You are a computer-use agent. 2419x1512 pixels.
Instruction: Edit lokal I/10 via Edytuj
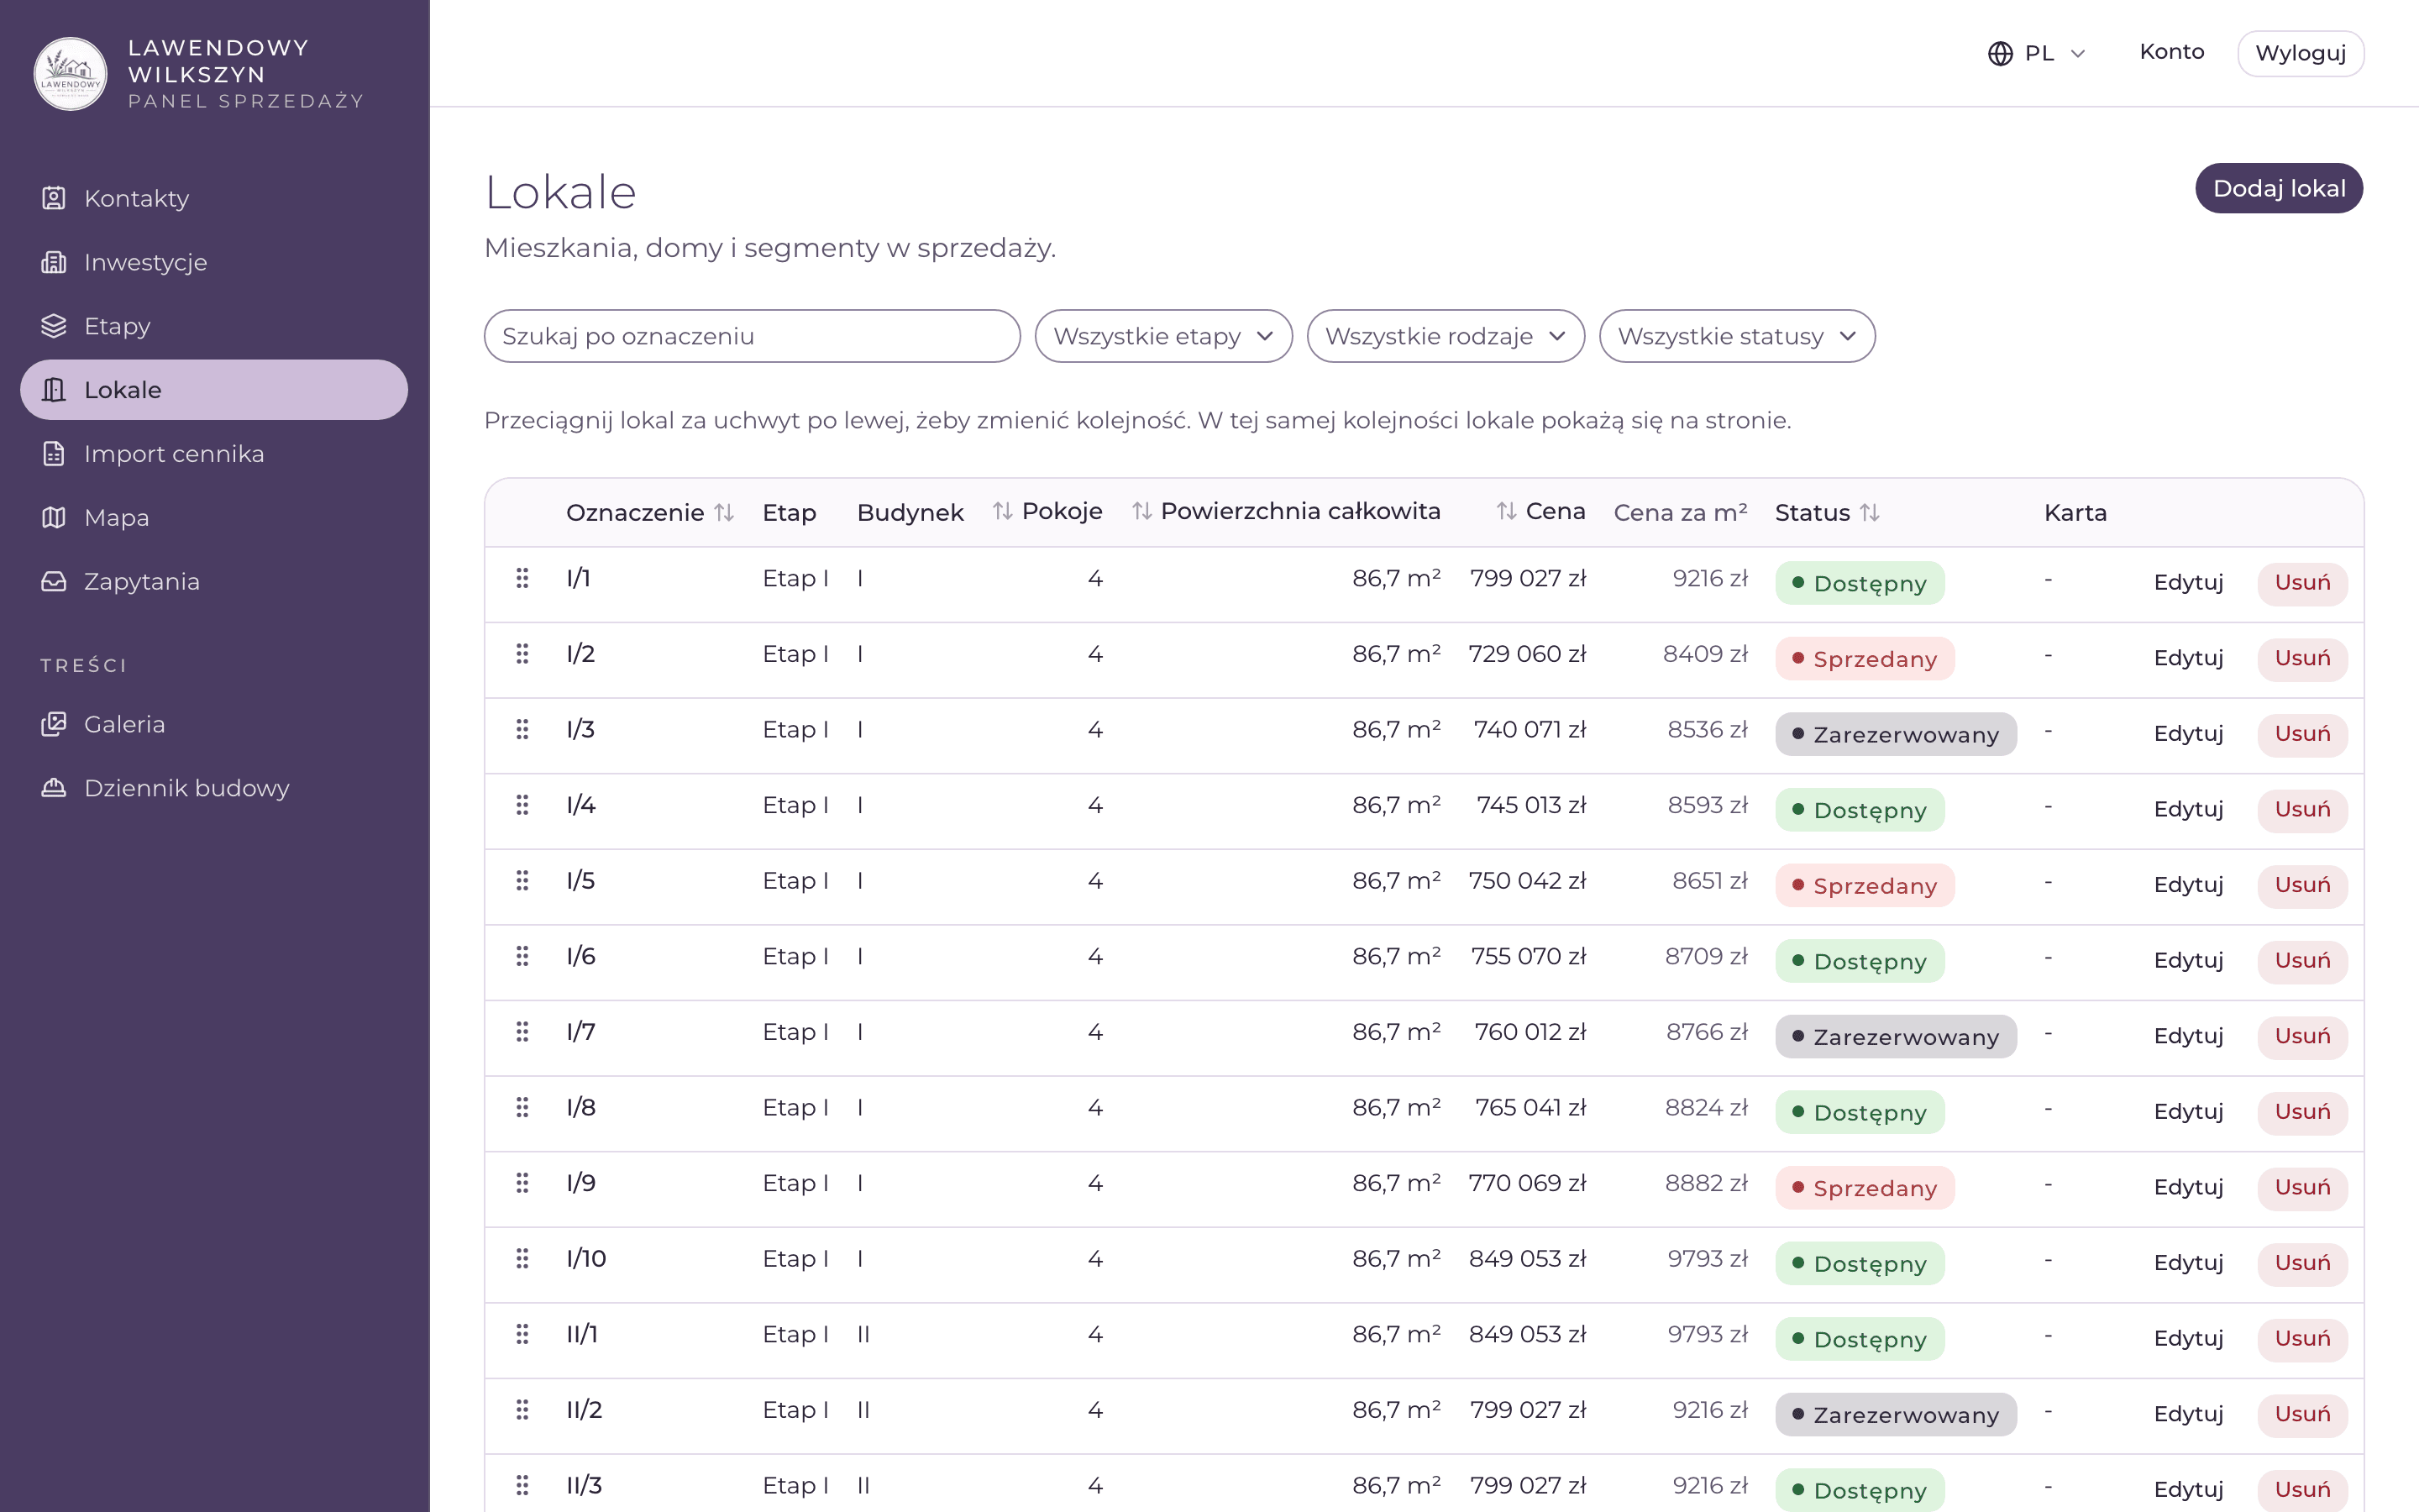click(x=2188, y=1263)
